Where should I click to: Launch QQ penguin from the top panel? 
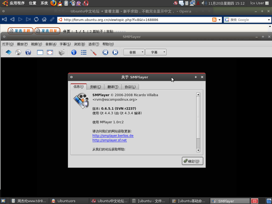pyautogui.click(x=60, y=3)
